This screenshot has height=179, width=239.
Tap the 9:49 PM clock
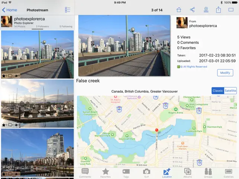coord(120,3)
